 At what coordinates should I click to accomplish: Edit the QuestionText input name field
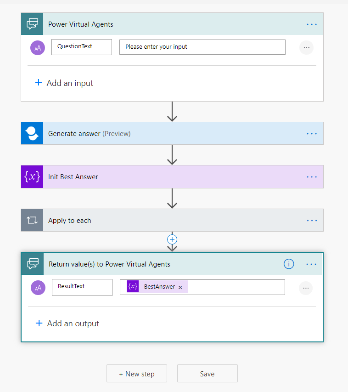click(x=81, y=47)
